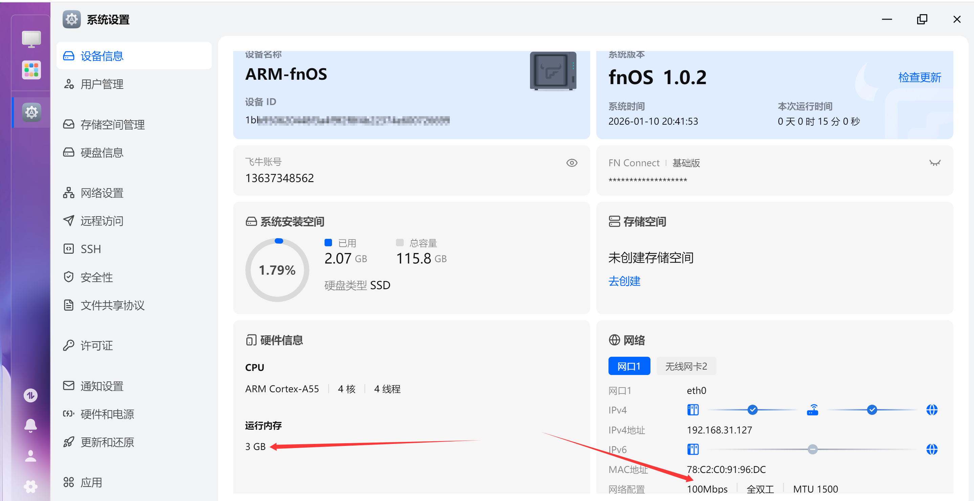Screen dimensions: 974x501
Task: Click the 检查更新 link
Action: (919, 77)
